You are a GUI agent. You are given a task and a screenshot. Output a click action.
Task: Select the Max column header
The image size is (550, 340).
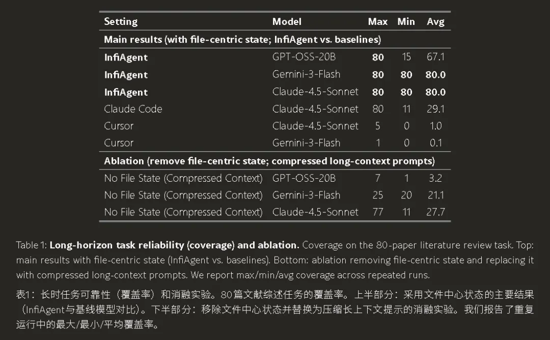tap(378, 22)
